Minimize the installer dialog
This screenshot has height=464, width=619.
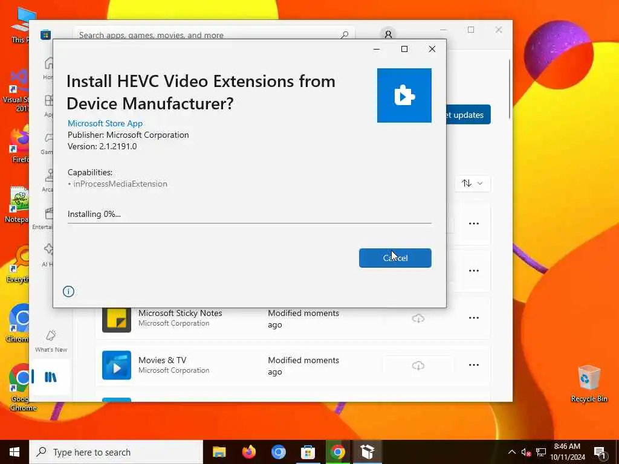(377, 49)
